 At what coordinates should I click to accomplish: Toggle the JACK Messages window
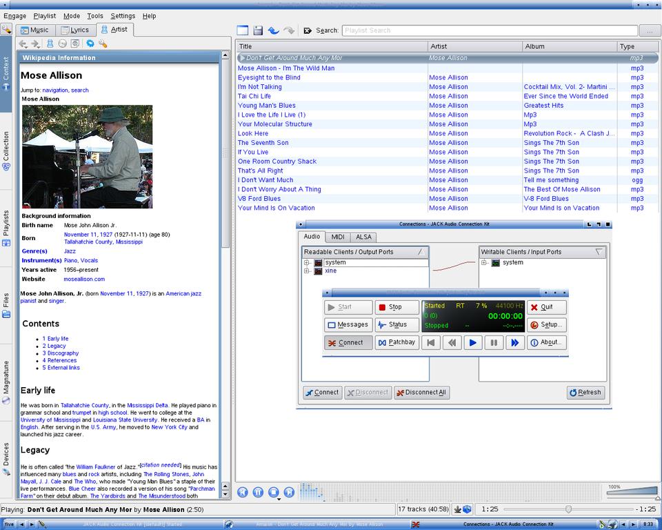[x=348, y=324]
